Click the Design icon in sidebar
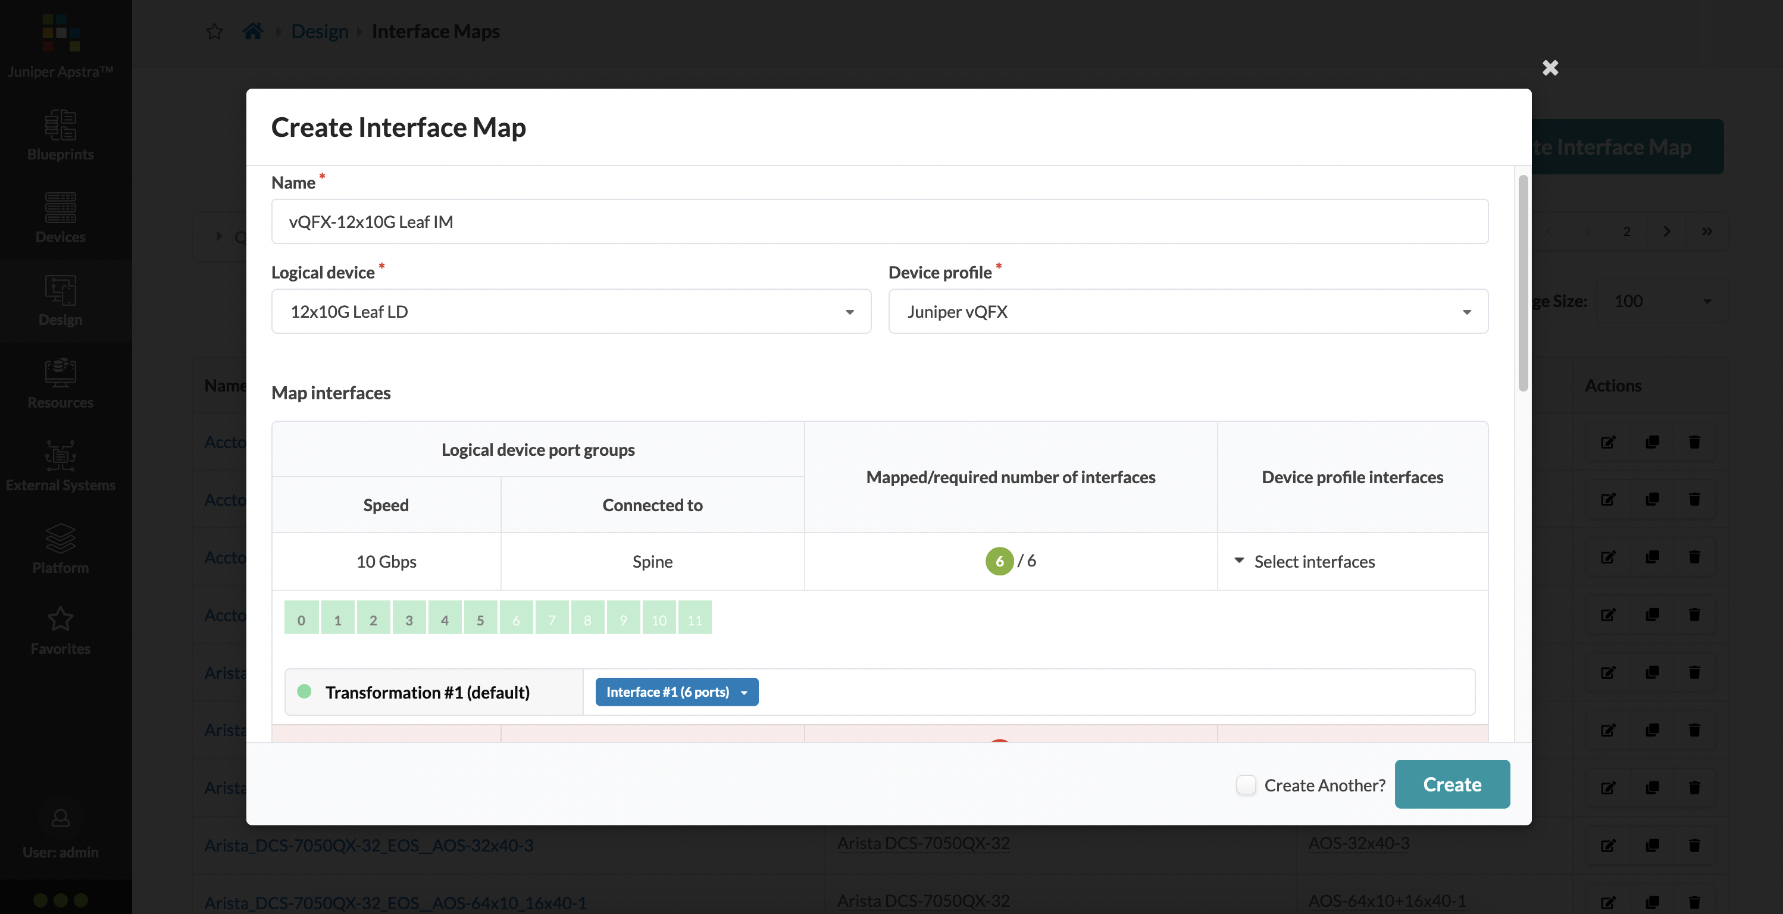The width and height of the screenshot is (1783, 914). point(61,305)
